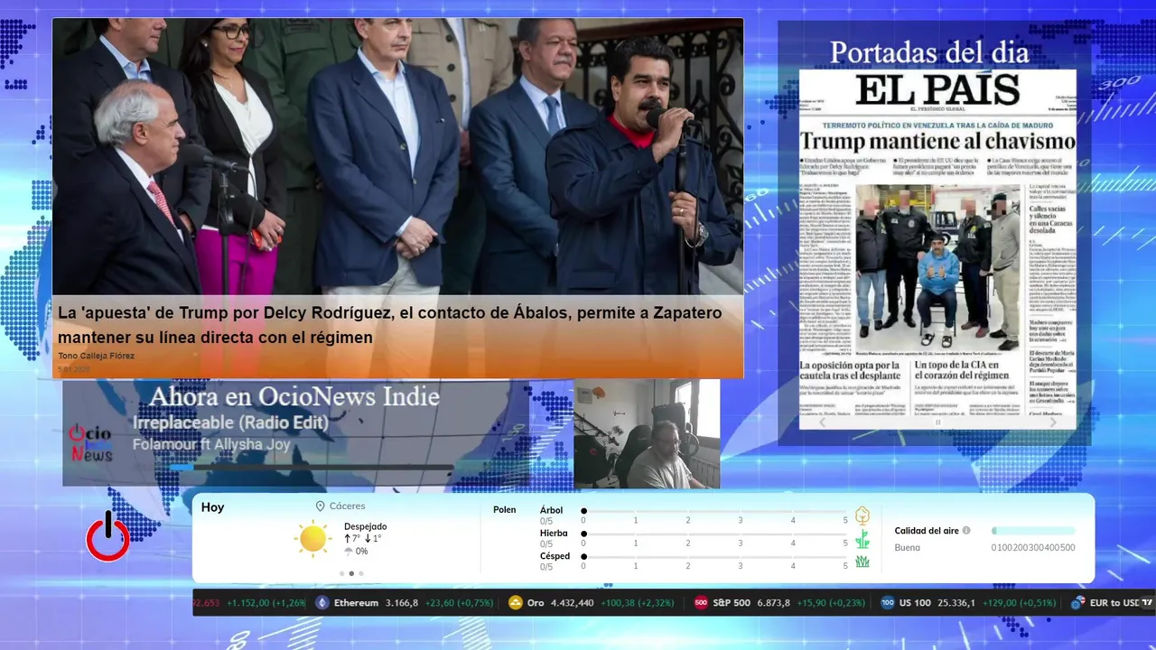1156x650 pixels.
Task: Click Oro price '4.432,440'
Action: pos(573,603)
